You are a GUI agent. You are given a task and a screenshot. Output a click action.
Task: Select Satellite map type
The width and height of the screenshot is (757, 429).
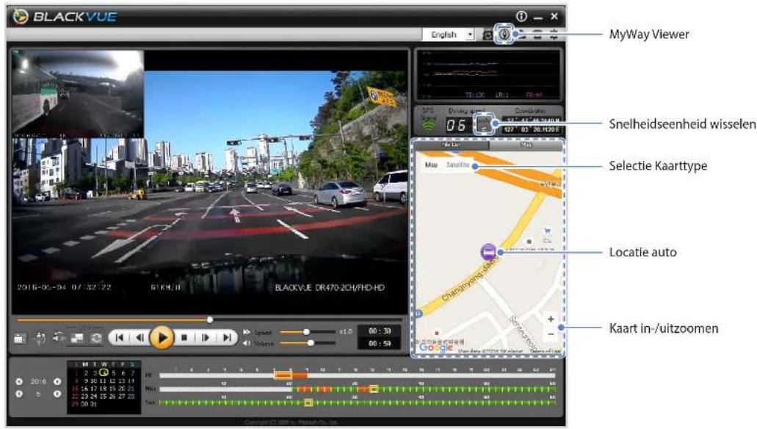[x=457, y=165]
